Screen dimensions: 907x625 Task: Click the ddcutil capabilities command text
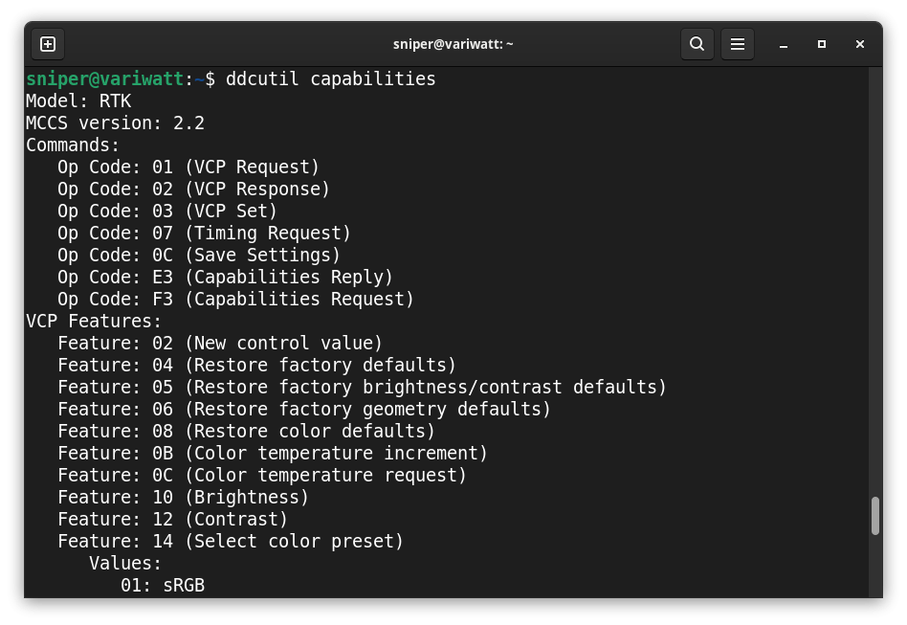[x=330, y=78]
